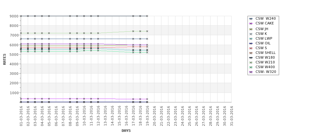
Task: Click the 9000 value on the rates axis
Action: 14,16
